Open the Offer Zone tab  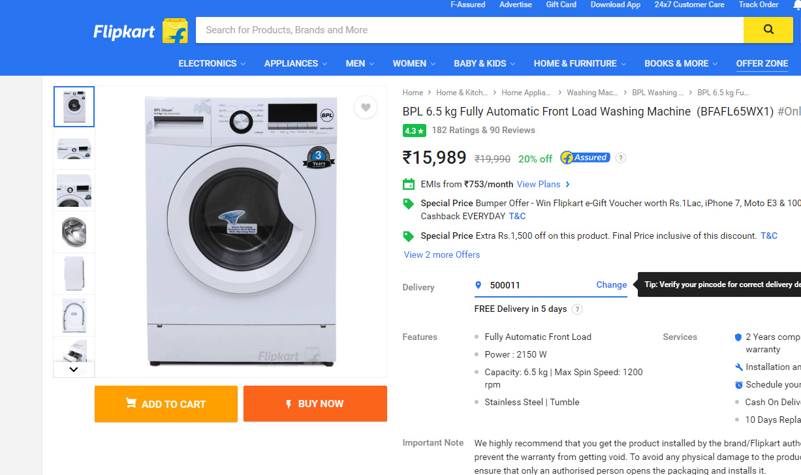pyautogui.click(x=762, y=63)
